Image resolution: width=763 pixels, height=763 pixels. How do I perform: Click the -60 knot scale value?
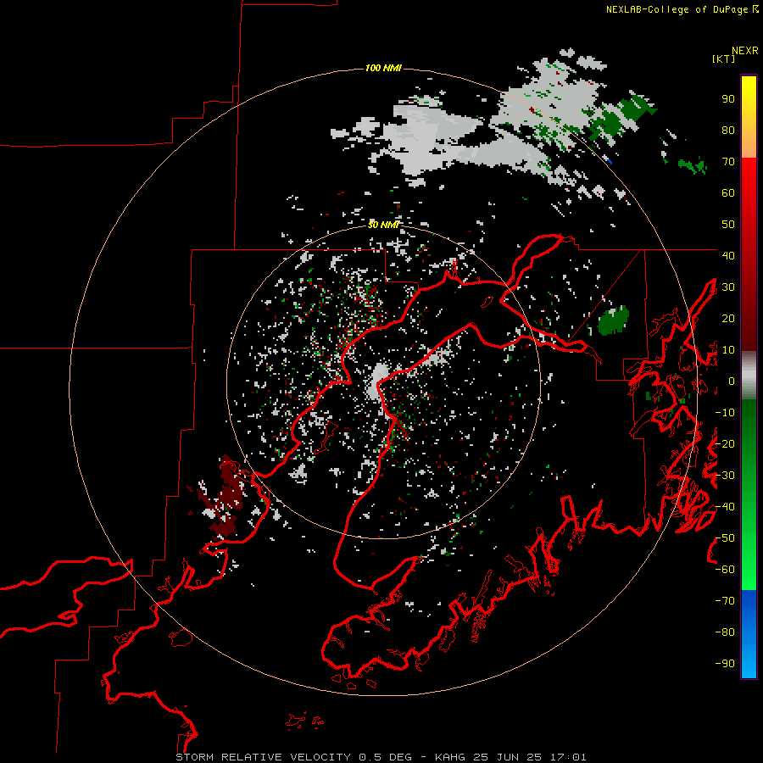pyautogui.click(x=725, y=570)
